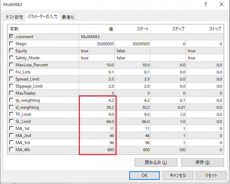Image resolution: width=230 pixels, height=184 pixels.
Task: Toggle the MA_4th checkbox
Action: point(11,149)
